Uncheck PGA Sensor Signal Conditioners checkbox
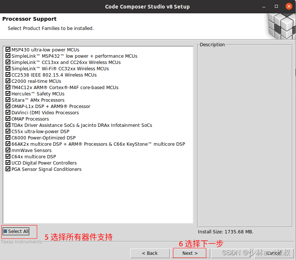This screenshot has width=296, height=260. point(8,169)
